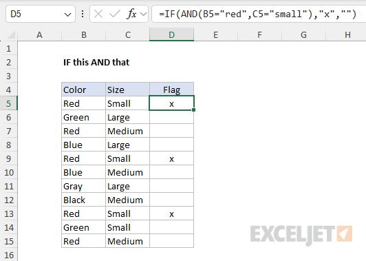
Task: Select the x flag cell in row 9
Action: coord(171,158)
